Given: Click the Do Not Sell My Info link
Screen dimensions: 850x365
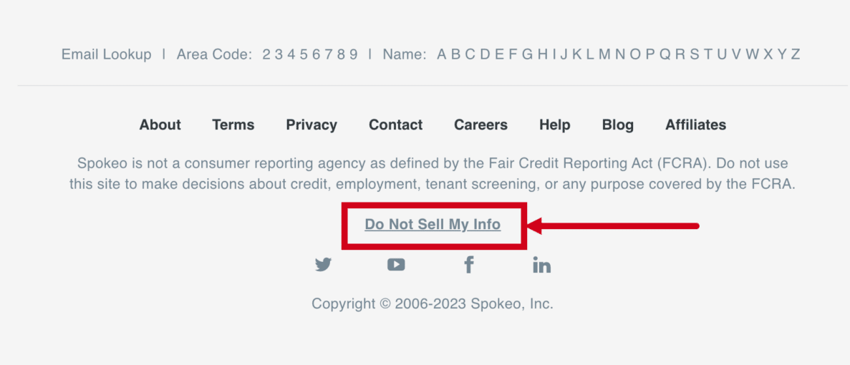Looking at the screenshot, I should pos(433,225).
